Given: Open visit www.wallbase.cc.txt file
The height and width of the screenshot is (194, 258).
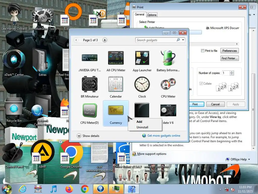Looking at the screenshot, I should pyautogui.click(x=99, y=157).
